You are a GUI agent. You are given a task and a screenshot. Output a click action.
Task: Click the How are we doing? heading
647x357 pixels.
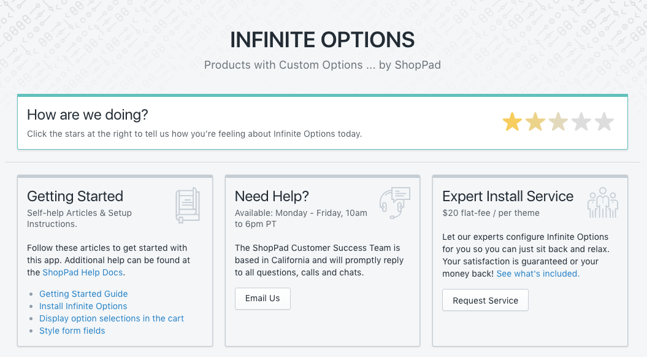[x=88, y=115]
